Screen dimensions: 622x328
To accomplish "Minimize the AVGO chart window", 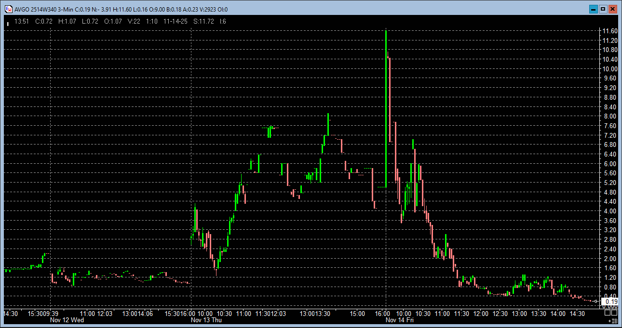I will click(593, 9).
